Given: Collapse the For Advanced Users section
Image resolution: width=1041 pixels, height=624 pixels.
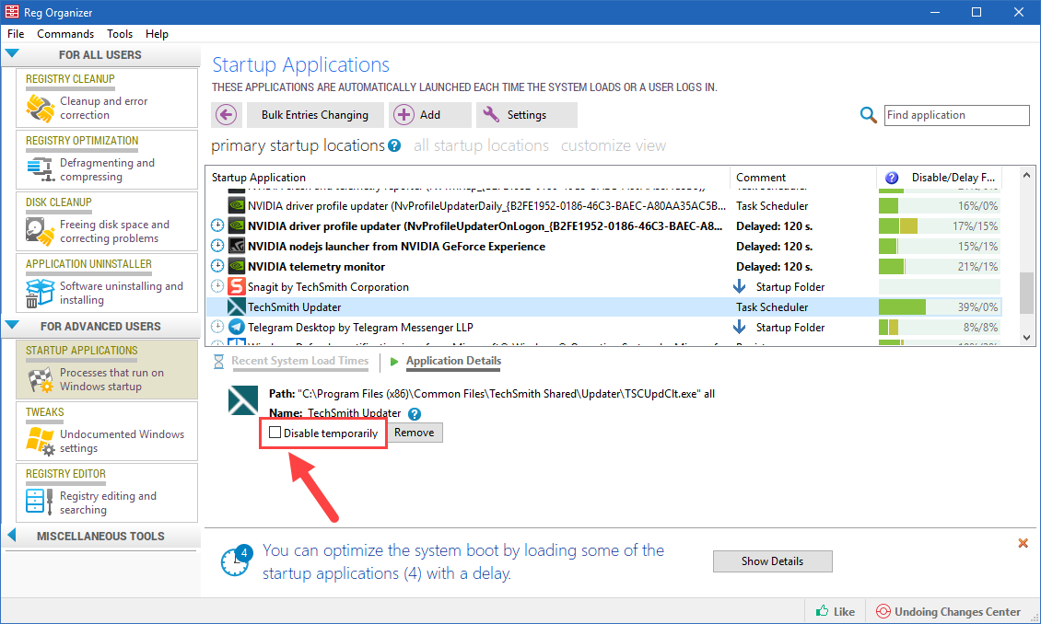Looking at the screenshot, I should coord(12,326).
